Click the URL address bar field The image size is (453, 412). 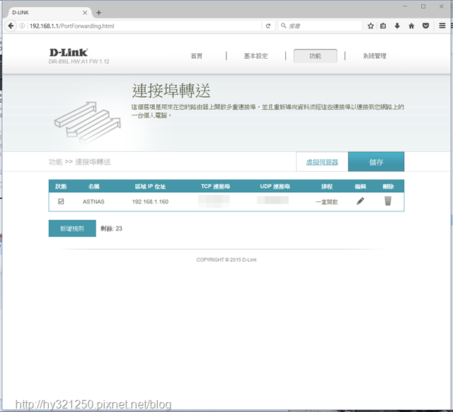pos(144,26)
